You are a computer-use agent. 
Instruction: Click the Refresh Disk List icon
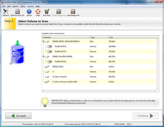pos(17,11)
